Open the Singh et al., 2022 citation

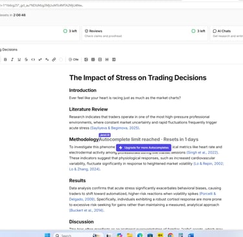pos(202,152)
